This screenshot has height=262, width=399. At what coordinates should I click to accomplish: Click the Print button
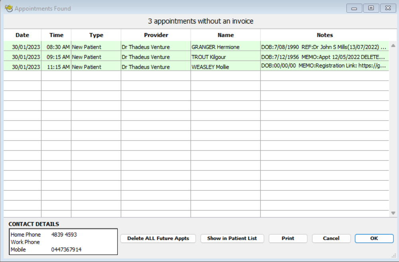(x=288, y=238)
